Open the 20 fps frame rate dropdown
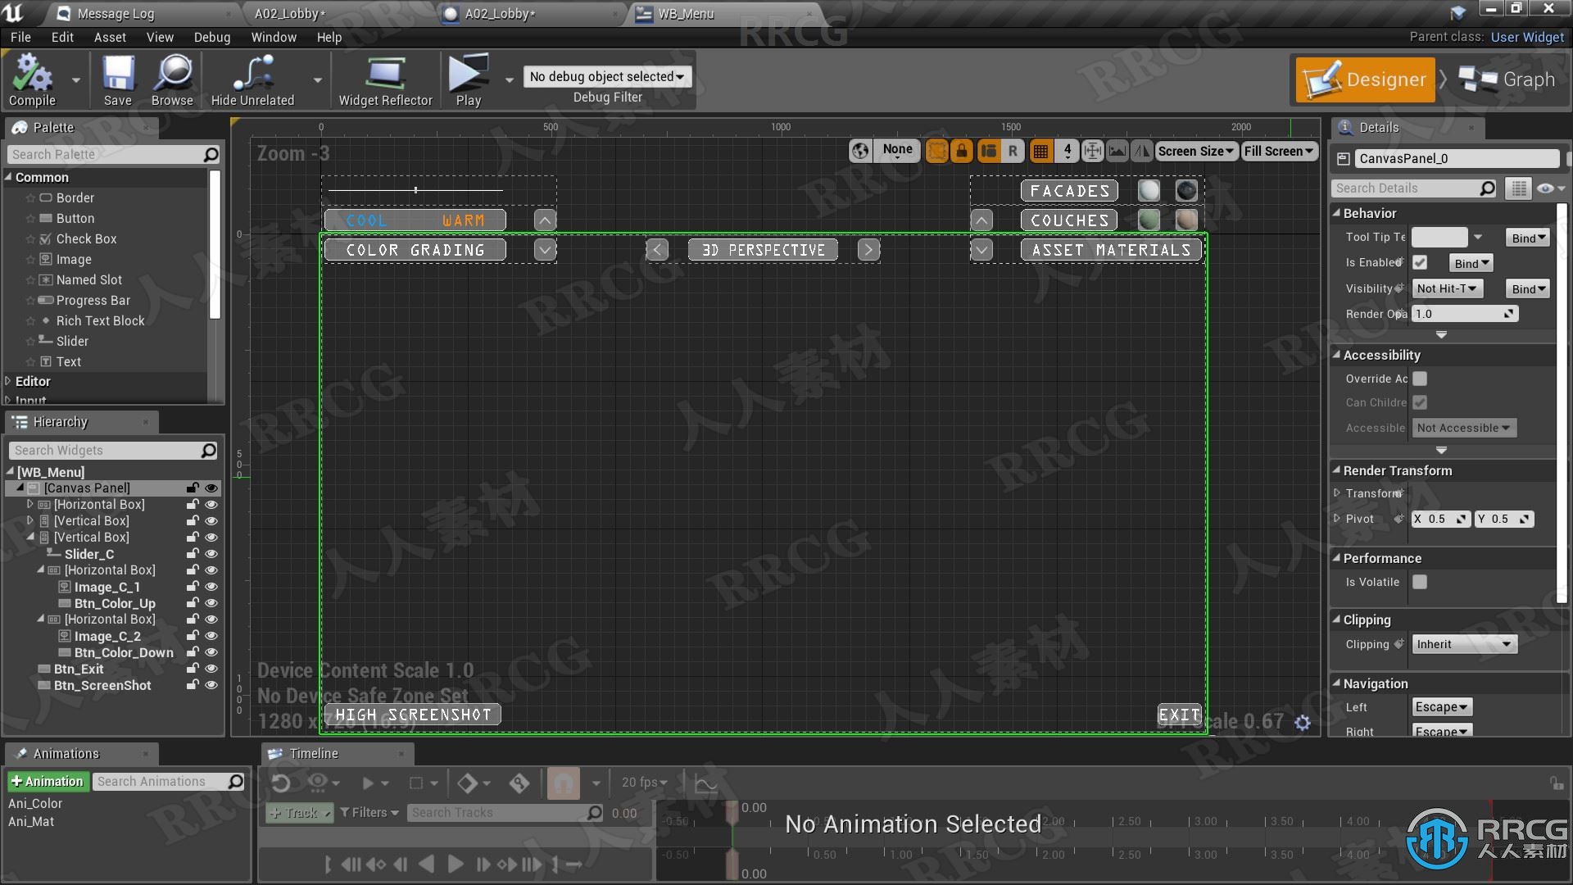The width and height of the screenshot is (1573, 885). [644, 783]
